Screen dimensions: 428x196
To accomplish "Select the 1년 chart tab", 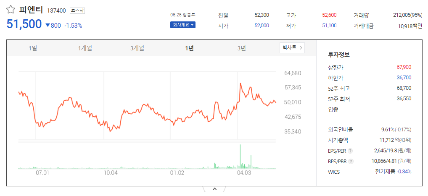I will 189,48.
